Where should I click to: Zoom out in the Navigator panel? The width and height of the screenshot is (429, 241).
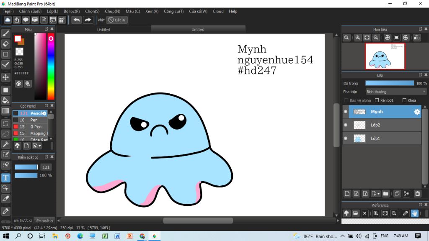376,38
